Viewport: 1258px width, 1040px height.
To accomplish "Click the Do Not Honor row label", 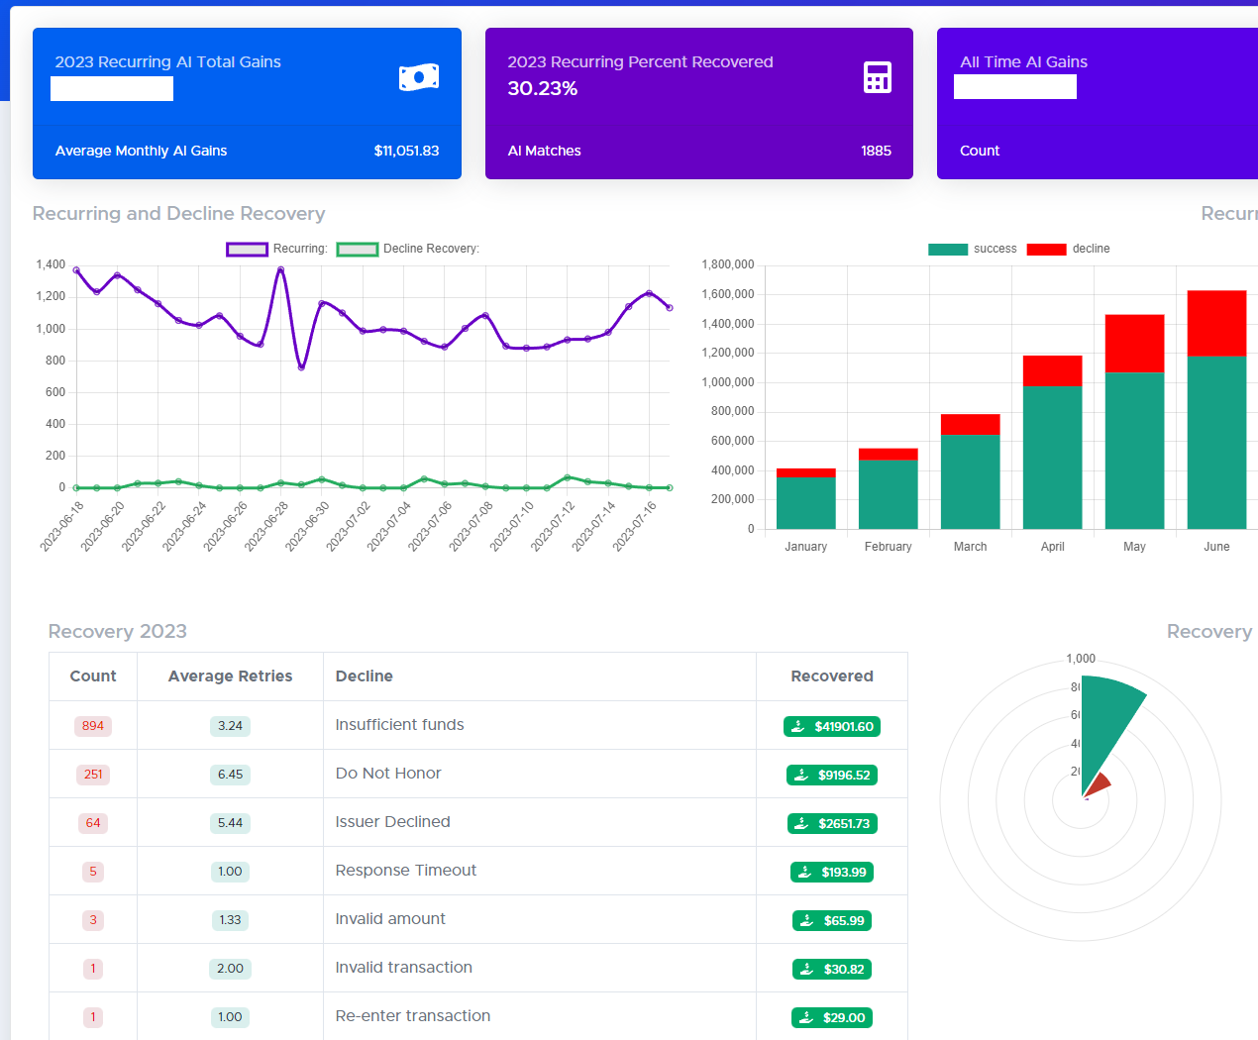I will [x=388, y=774].
